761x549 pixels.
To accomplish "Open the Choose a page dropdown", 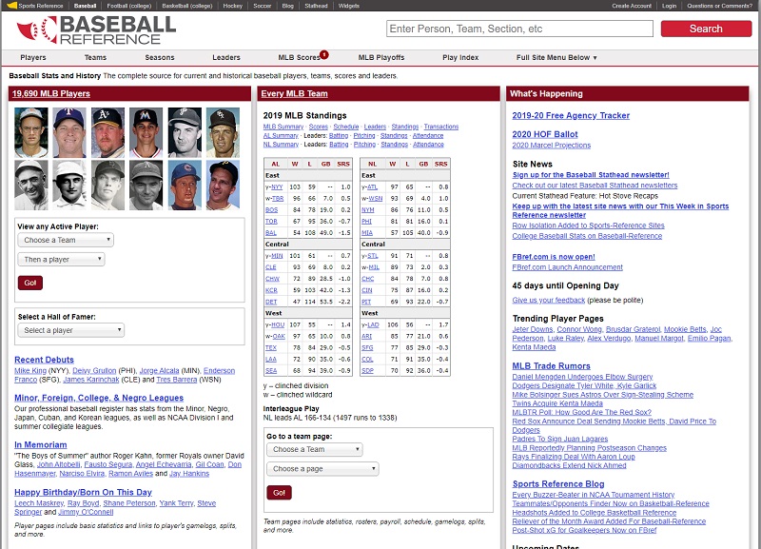I will [x=322, y=469].
